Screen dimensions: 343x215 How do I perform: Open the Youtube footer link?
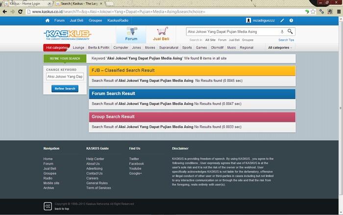(135, 168)
